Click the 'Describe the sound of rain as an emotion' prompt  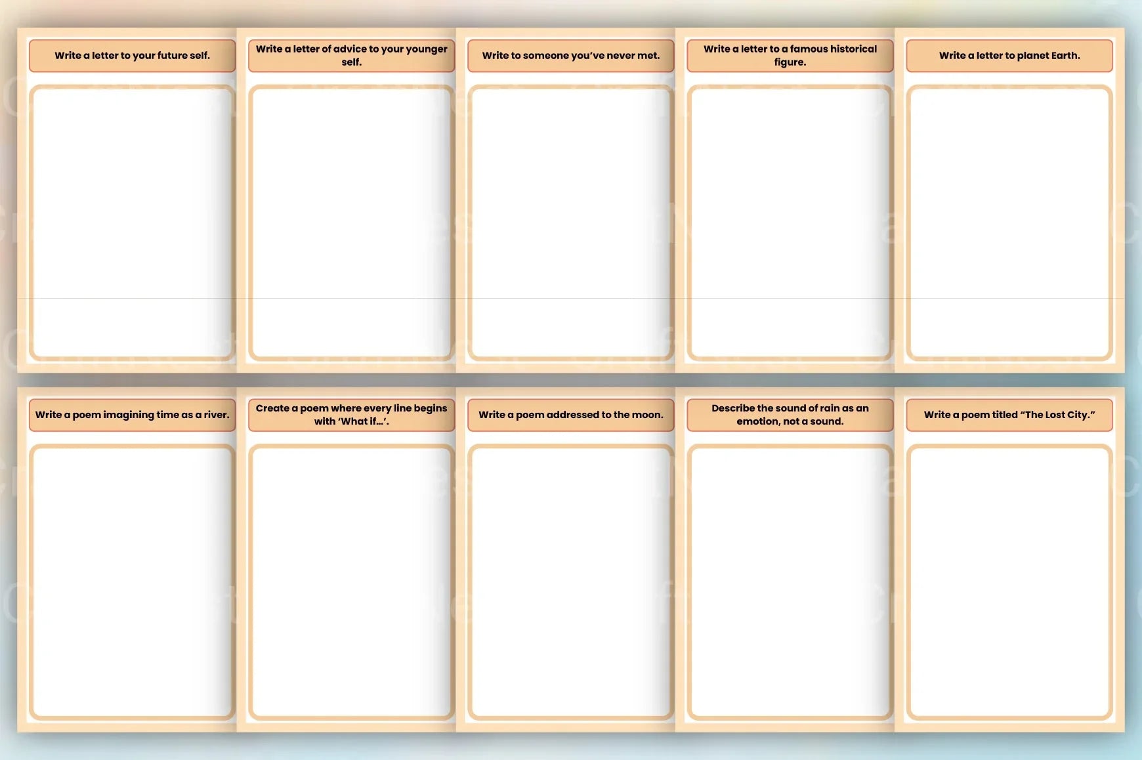point(790,415)
